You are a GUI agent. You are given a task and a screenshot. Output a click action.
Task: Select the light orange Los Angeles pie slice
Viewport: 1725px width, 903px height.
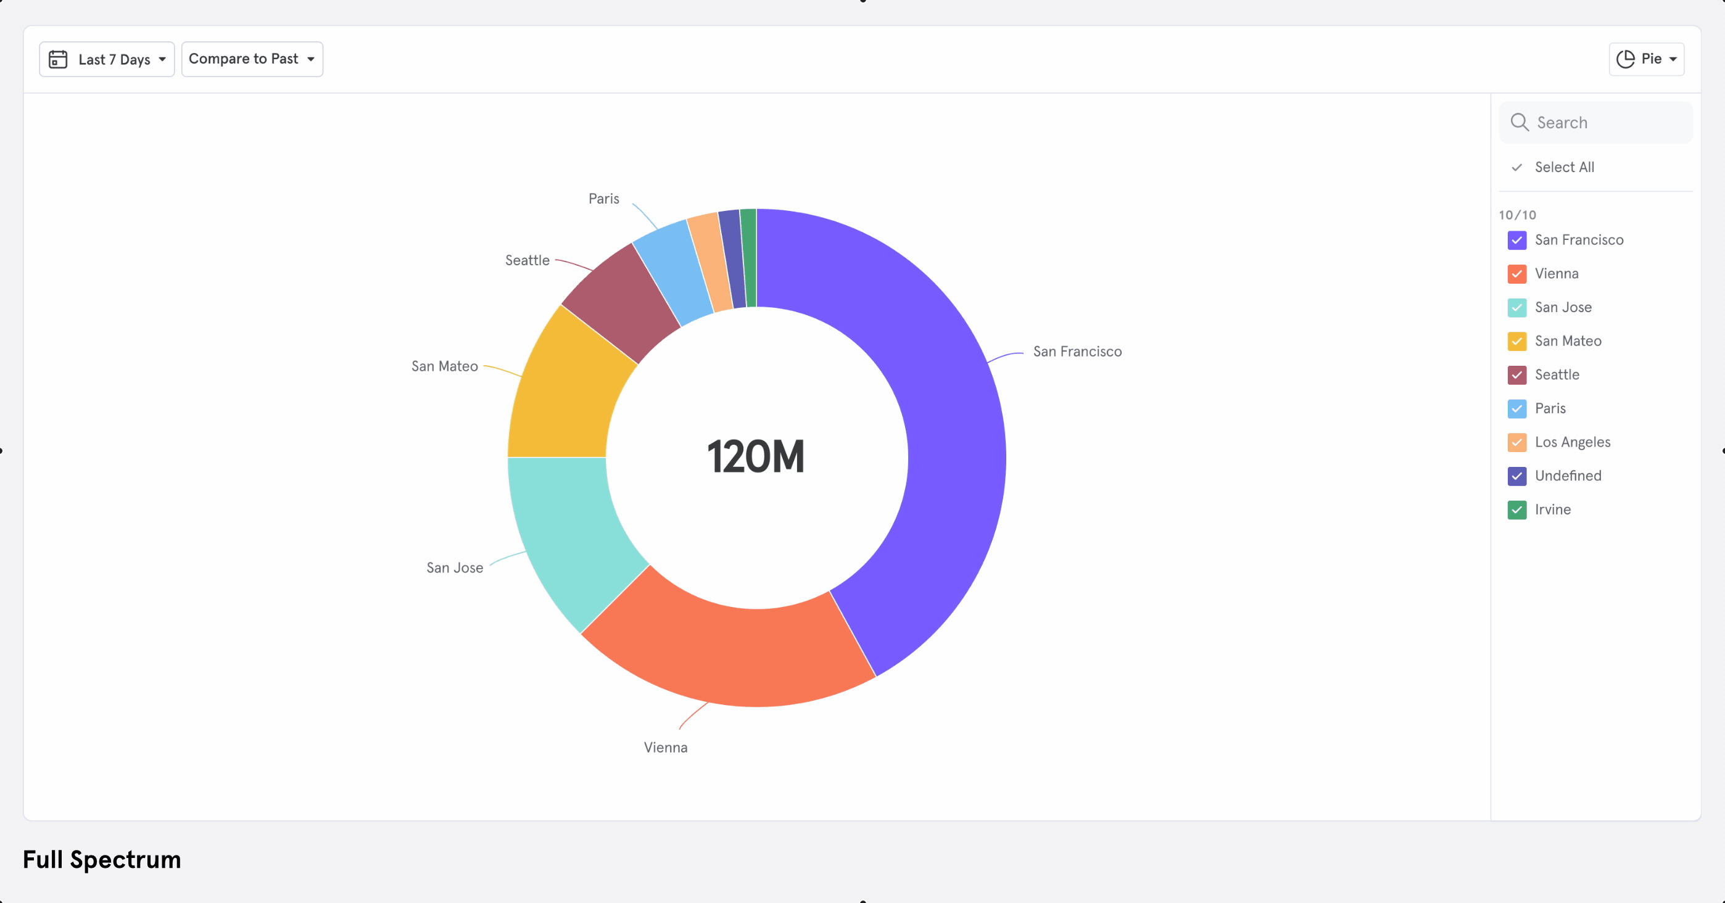[710, 261]
